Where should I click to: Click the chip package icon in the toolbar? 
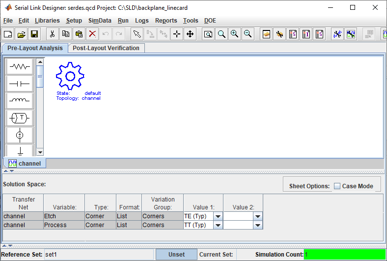tap(266, 34)
